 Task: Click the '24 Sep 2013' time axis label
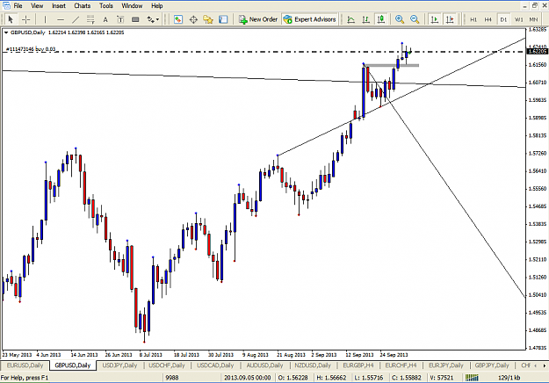pos(394,355)
